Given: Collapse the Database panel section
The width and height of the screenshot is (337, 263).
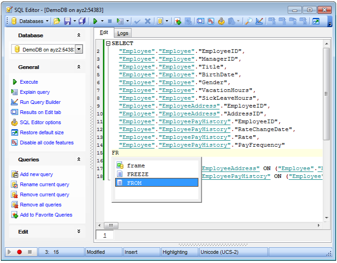Looking at the screenshot, I should point(79,35).
